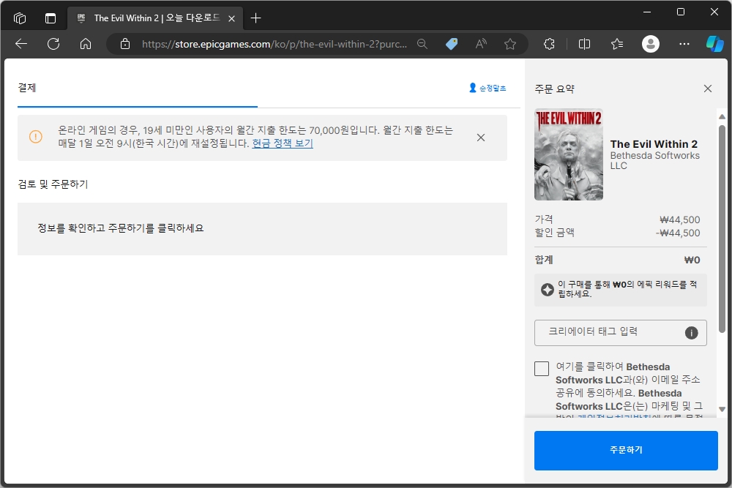The image size is (732, 488).
Task: Open the browser settings and more menu
Action: 684,45
